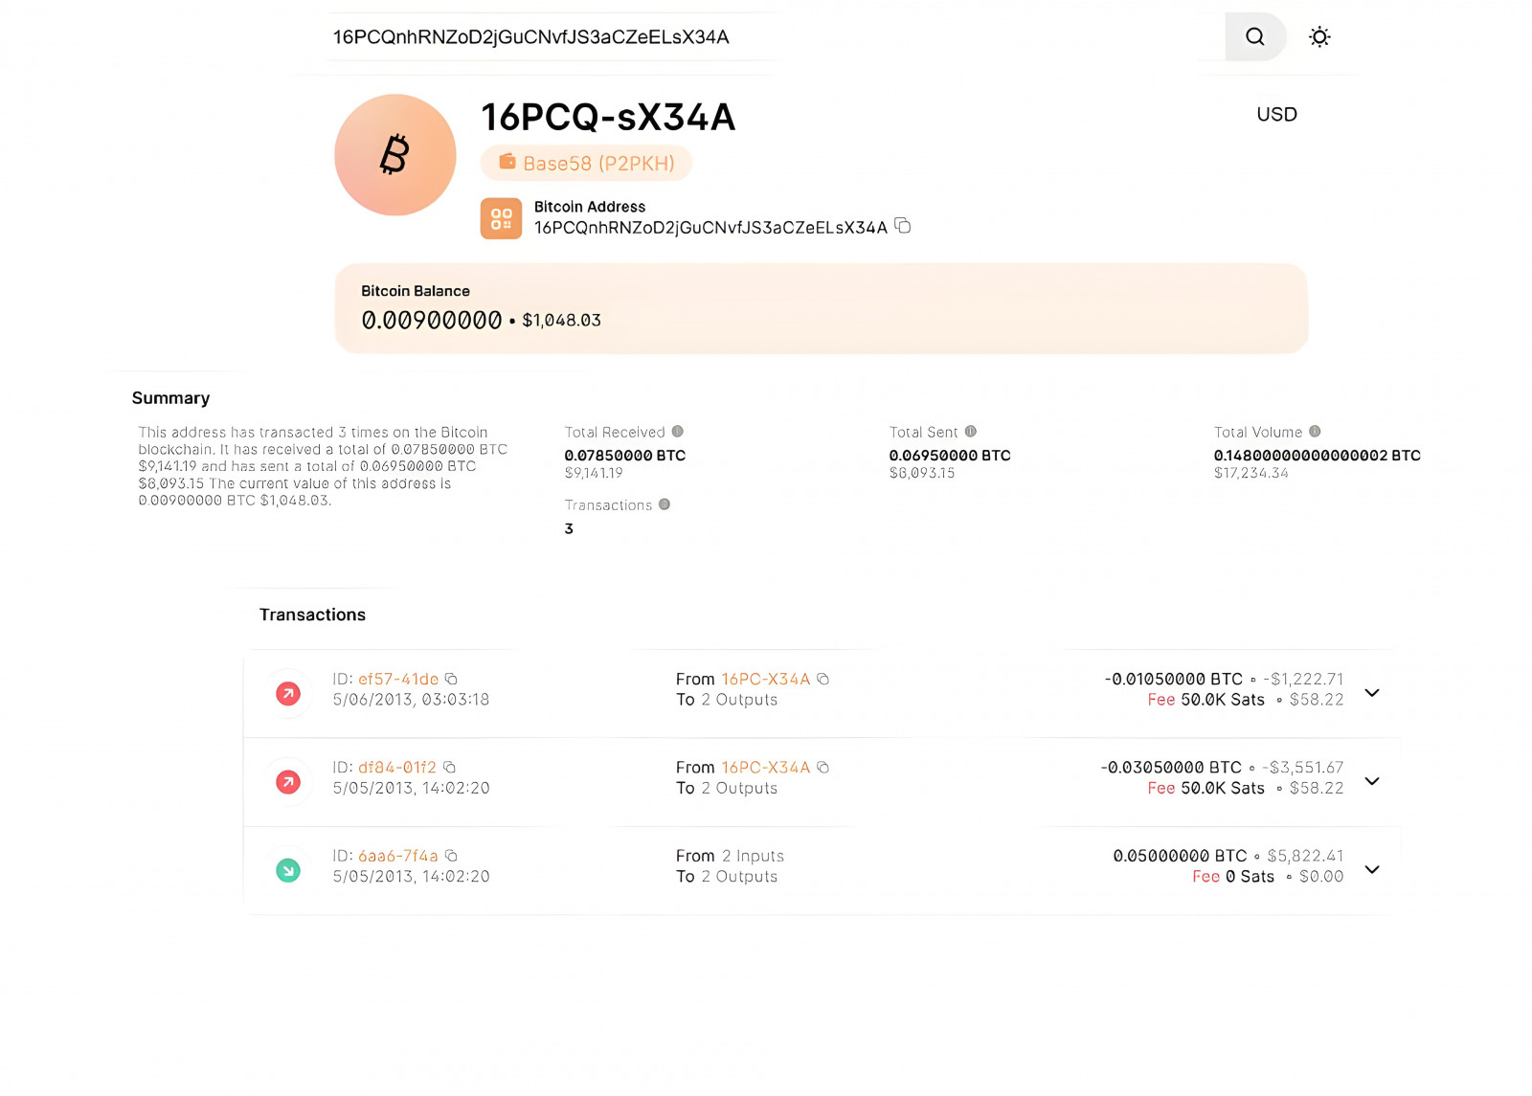1532x1096 pixels.
Task: Switch the USD currency selector
Action: coord(1276,114)
